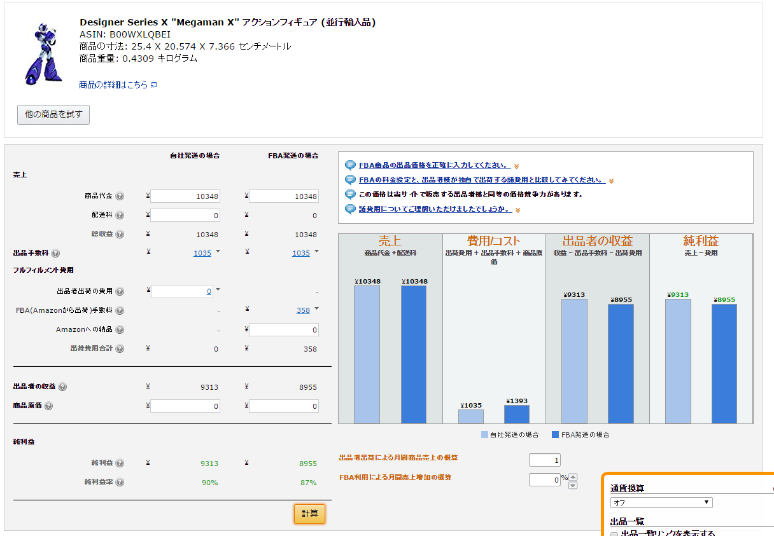Click speech bubble icon for この価格は当サイト message
Viewport: 774px width, 536px height.
point(350,195)
